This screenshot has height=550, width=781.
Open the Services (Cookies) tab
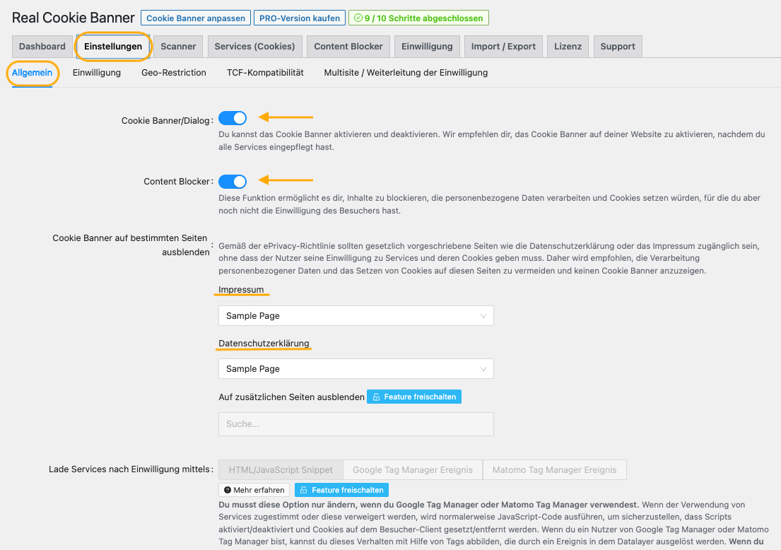click(x=254, y=47)
